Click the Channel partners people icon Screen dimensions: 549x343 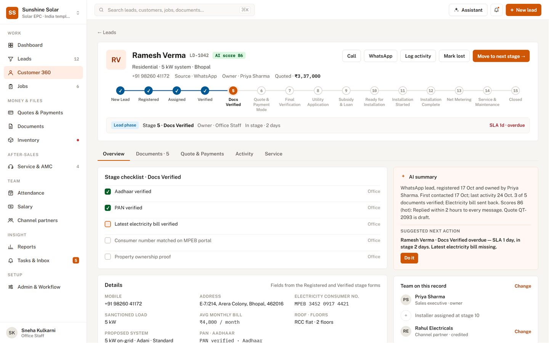click(x=11, y=220)
